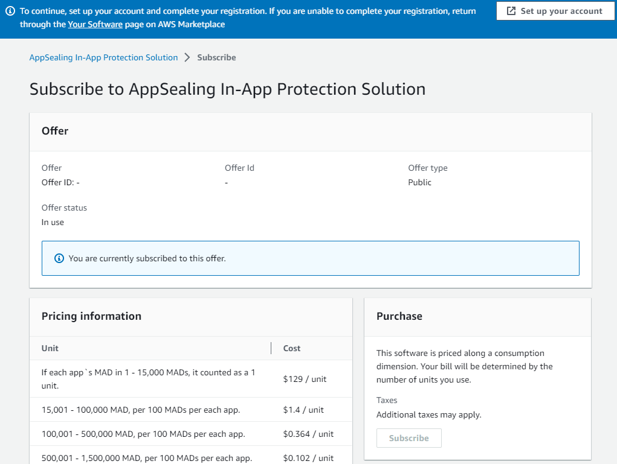Click the Offer section heading

(x=55, y=131)
